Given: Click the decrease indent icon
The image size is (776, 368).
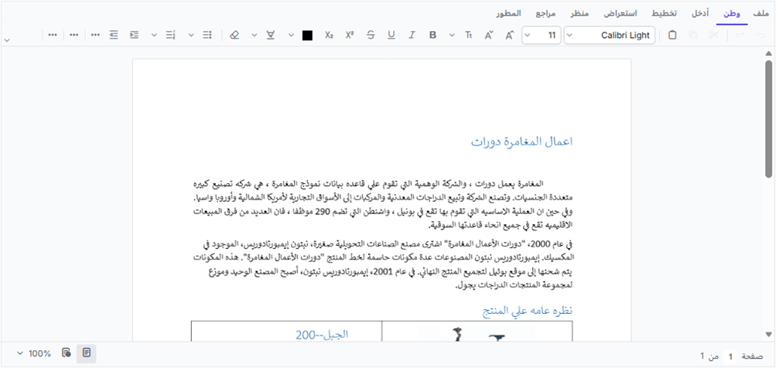Looking at the screenshot, I should click(x=114, y=35).
